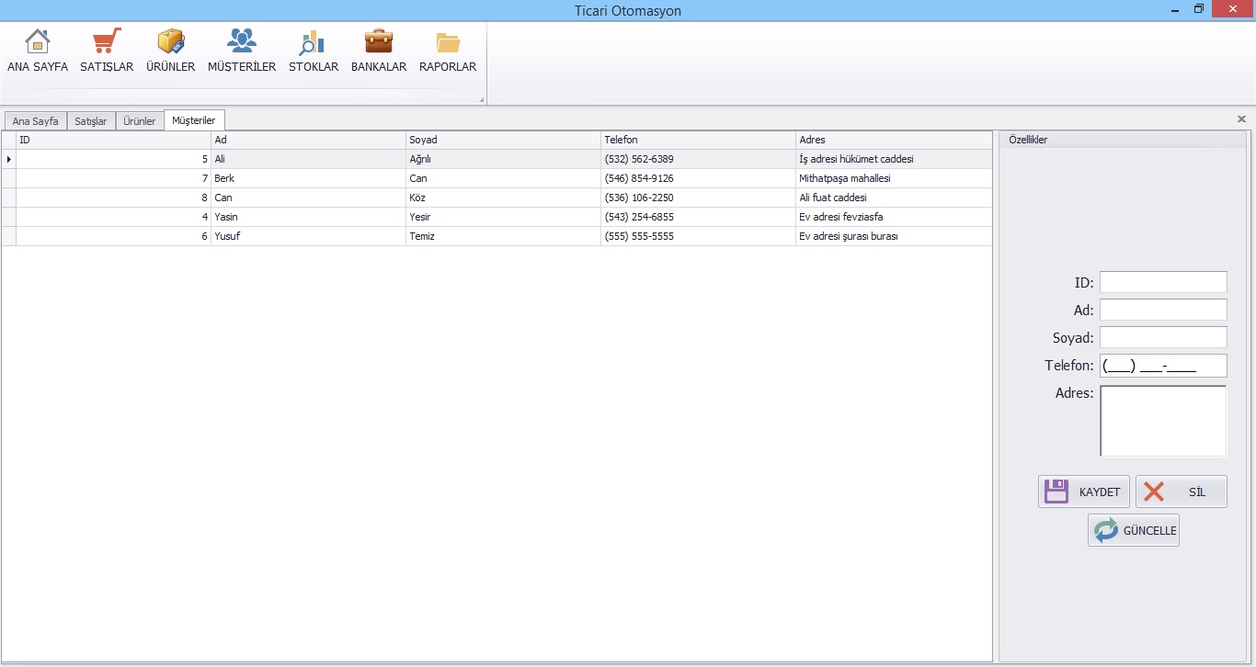The image size is (1256, 667).
Task: Sort by the Adres column header
Action: (894, 140)
